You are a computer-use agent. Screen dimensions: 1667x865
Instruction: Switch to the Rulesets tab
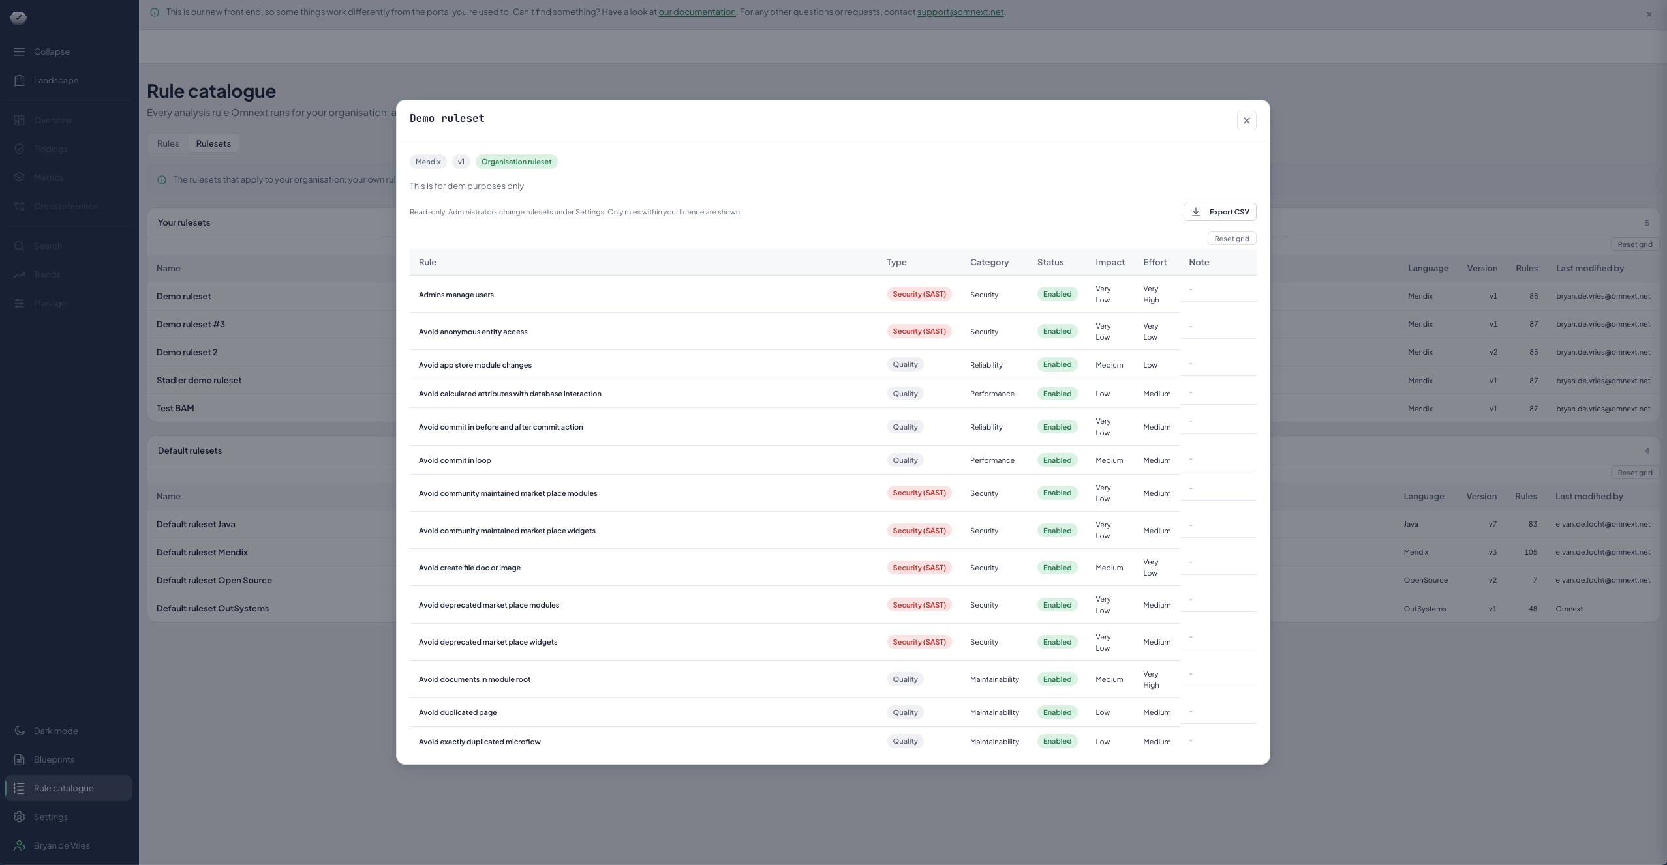tap(213, 143)
